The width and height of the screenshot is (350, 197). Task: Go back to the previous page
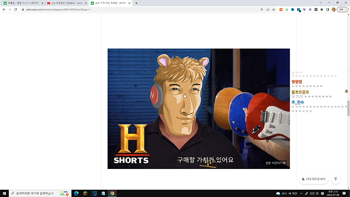[4, 10]
